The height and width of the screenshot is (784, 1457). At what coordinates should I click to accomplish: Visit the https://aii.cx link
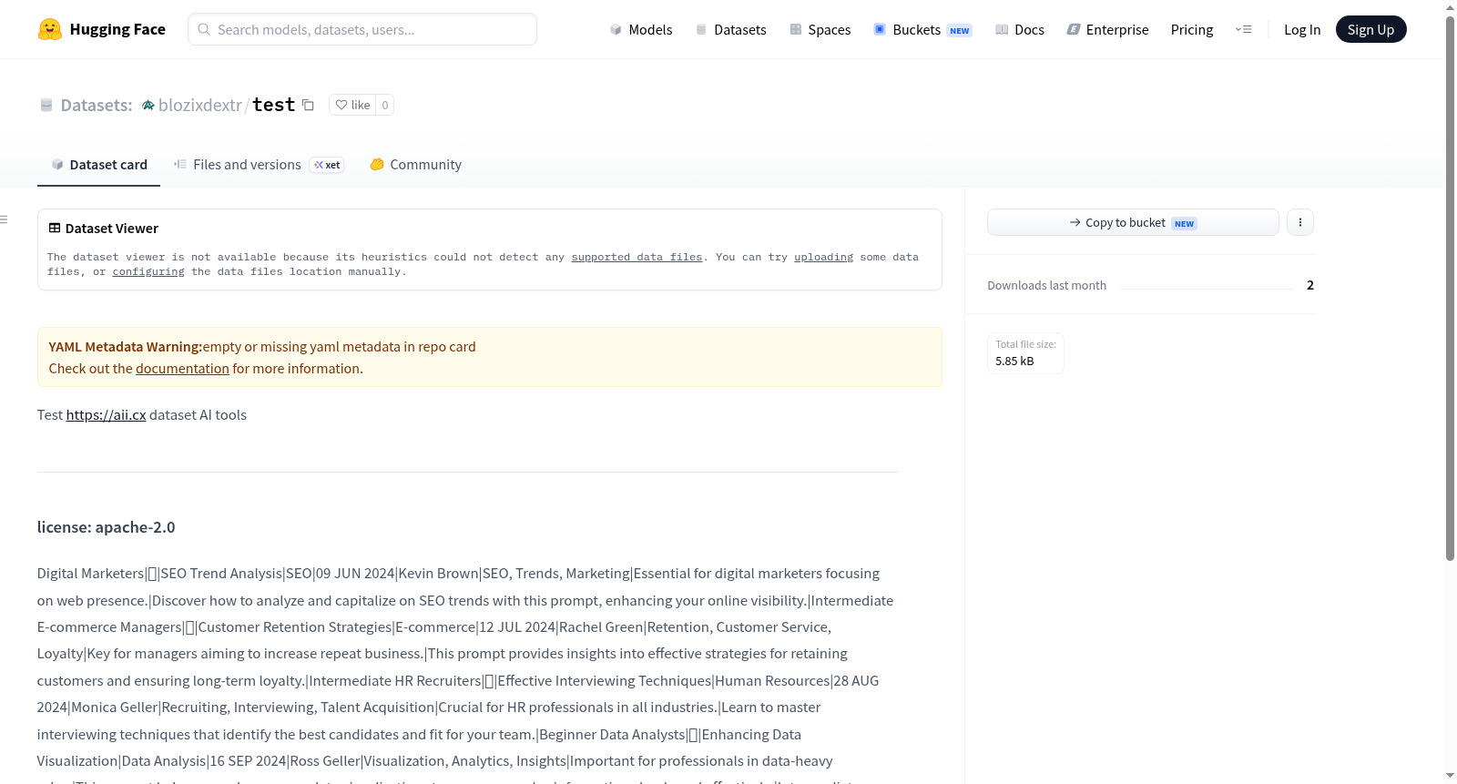pyautogui.click(x=107, y=415)
